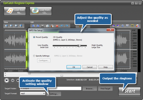The width and height of the screenshot is (143, 100).
Task: Click the red X Delete icon
Action: [x=57, y=26]
